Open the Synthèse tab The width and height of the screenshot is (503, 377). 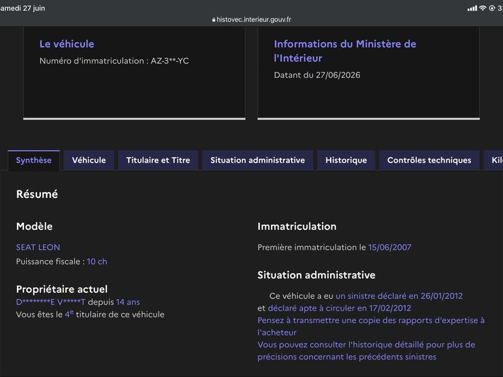(x=34, y=160)
